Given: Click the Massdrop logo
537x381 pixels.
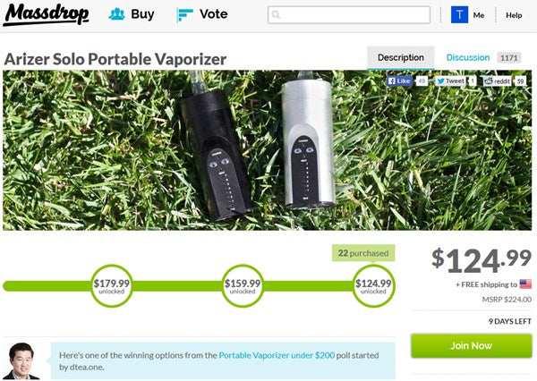Looking at the screenshot, I should (47, 14).
